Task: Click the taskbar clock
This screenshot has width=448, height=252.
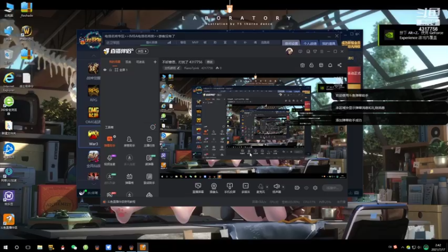Action: tap(438, 247)
